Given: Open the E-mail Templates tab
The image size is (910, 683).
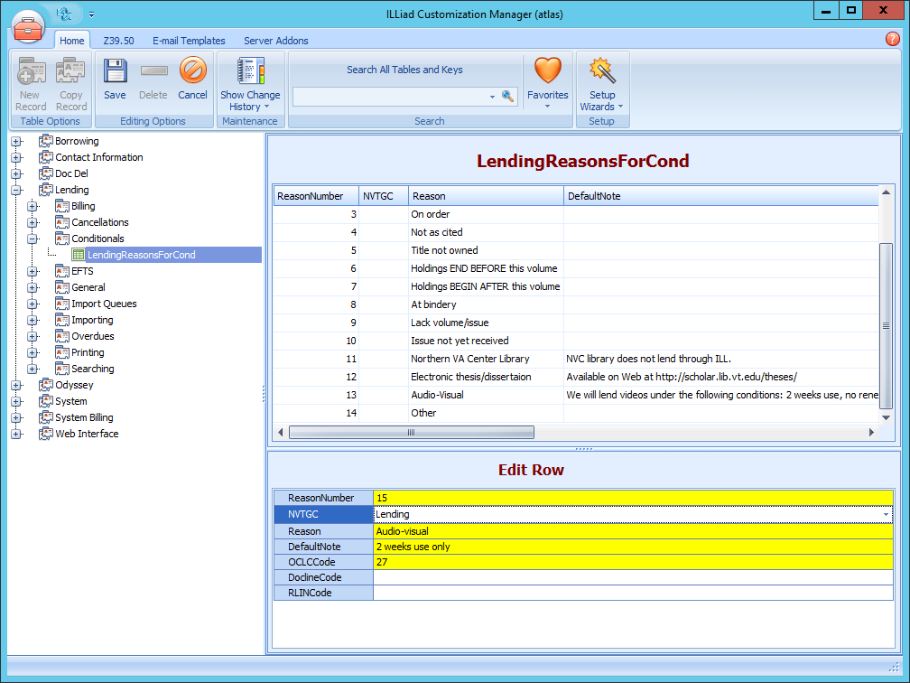Looking at the screenshot, I should pos(188,41).
